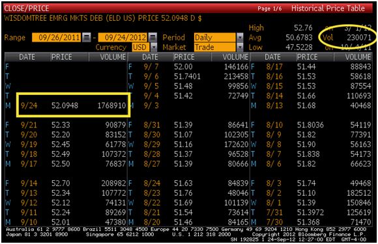The width and height of the screenshot is (378, 244).
Task: Click the first column VOLUME header
Action: tap(113, 57)
